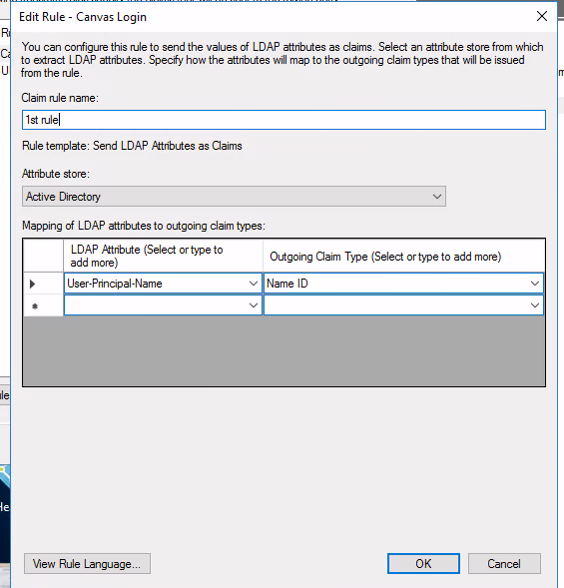Click the LDAP Attribute column header
Screen dimensions: 564x588
(163, 256)
